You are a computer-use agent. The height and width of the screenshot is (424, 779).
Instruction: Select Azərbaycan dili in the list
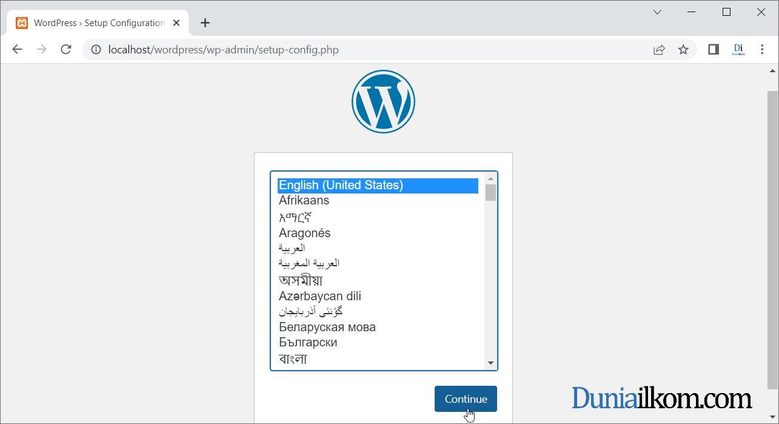(378, 296)
